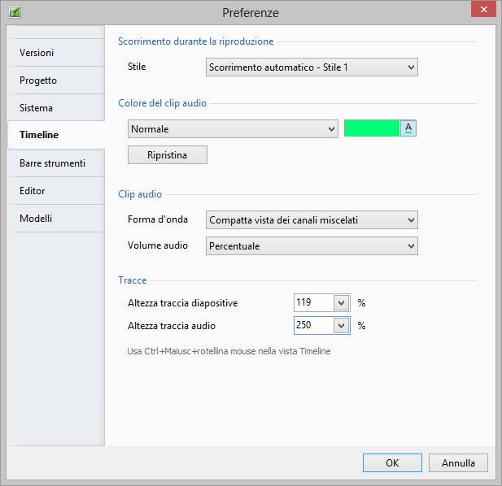
Task: Click the Altezza traccia diapositive value field
Action: 313,302
